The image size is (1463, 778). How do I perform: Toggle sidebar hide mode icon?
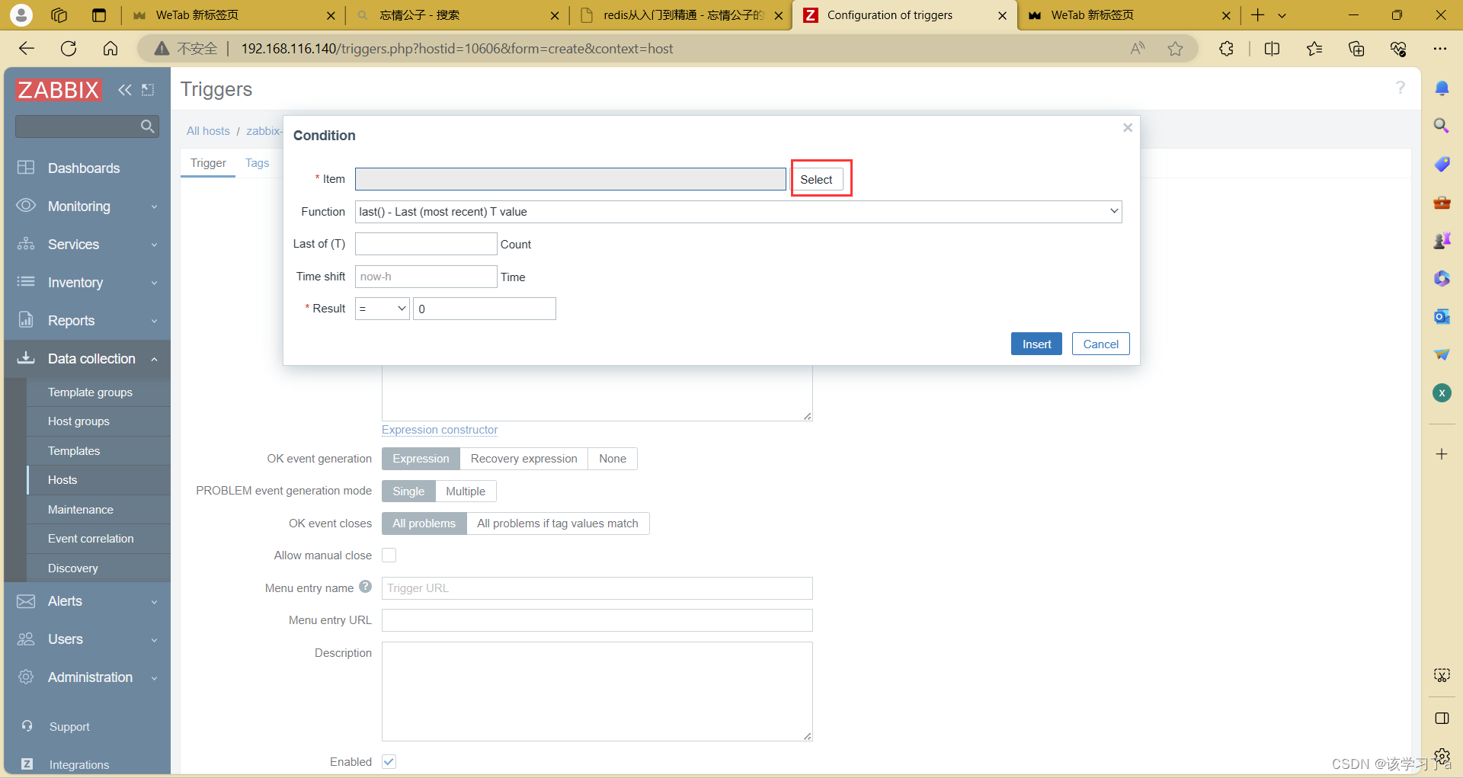148,90
